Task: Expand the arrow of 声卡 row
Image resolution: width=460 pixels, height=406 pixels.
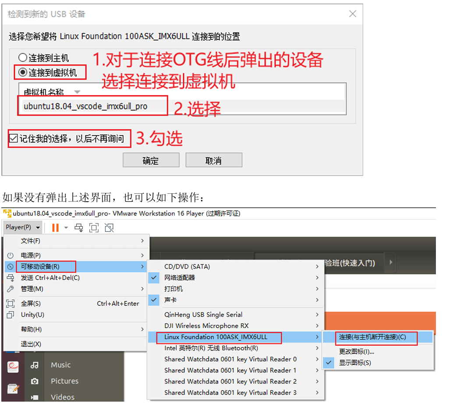Action: point(317,300)
